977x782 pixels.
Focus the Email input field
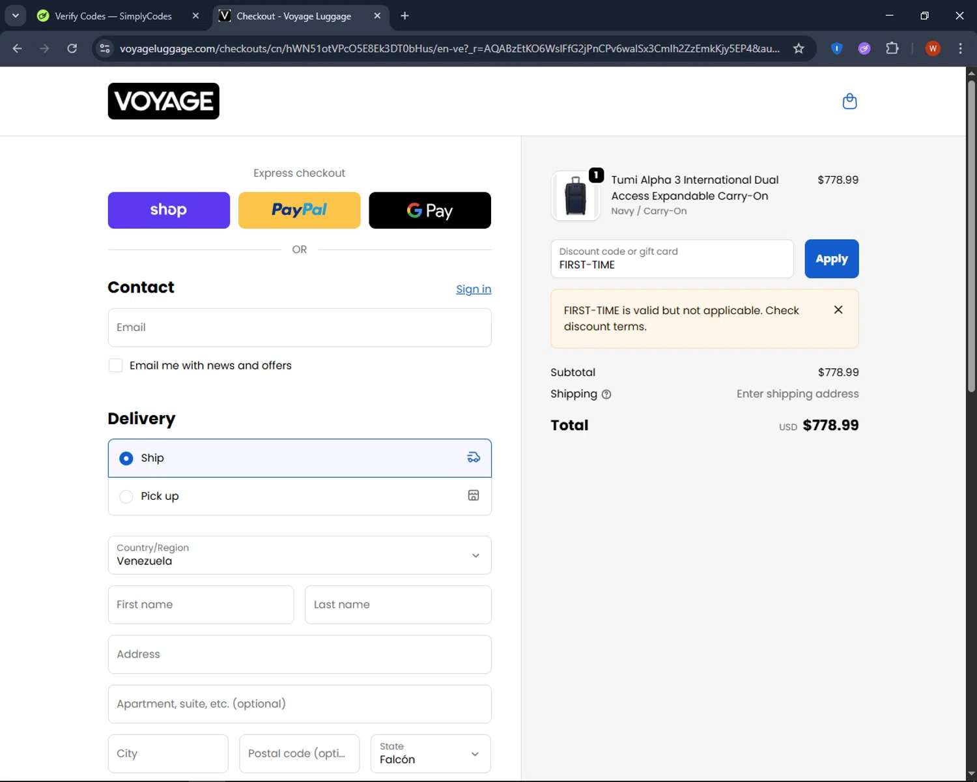pos(300,328)
